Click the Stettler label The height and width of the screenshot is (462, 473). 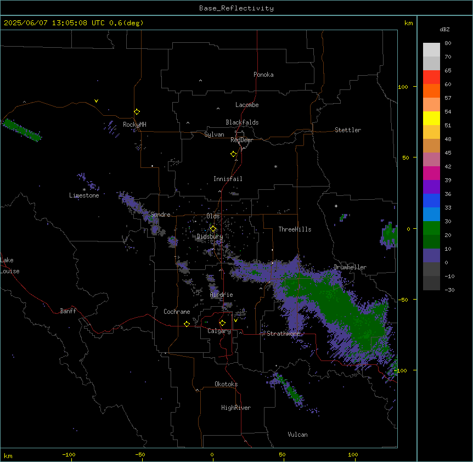click(x=348, y=130)
